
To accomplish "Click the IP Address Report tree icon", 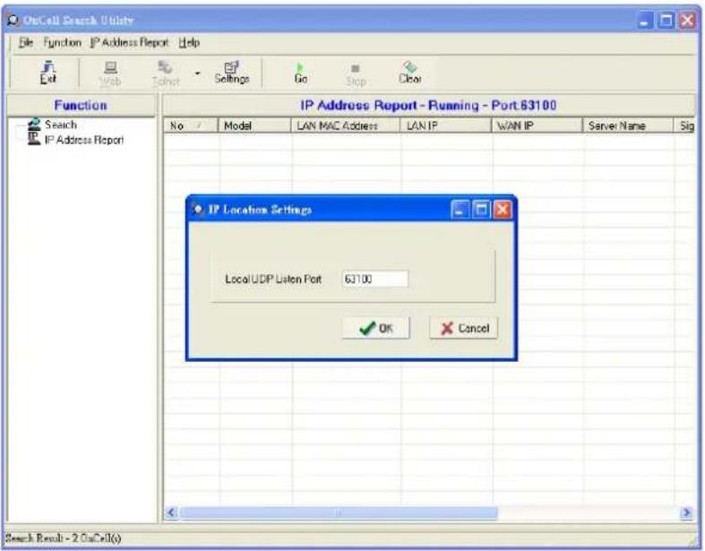I will pos(34,139).
